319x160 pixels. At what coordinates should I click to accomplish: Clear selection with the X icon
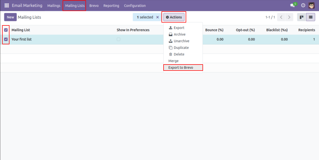coord(158,17)
